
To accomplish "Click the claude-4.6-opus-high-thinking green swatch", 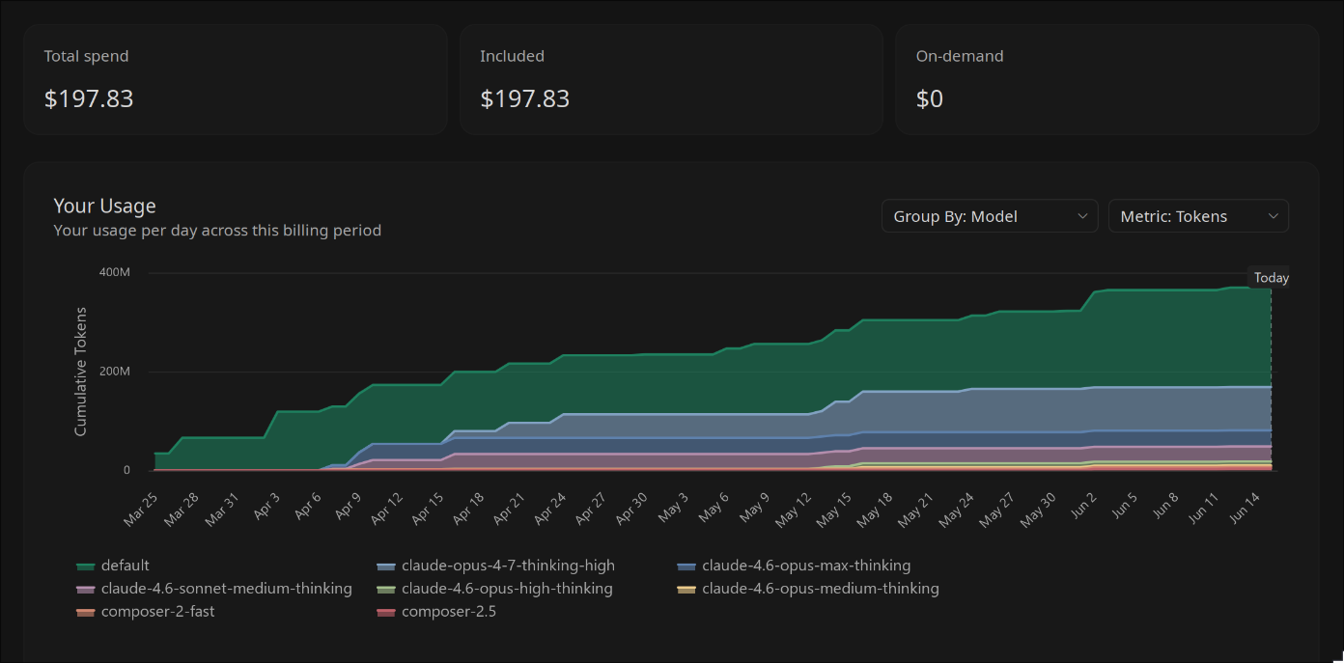I will tap(386, 589).
